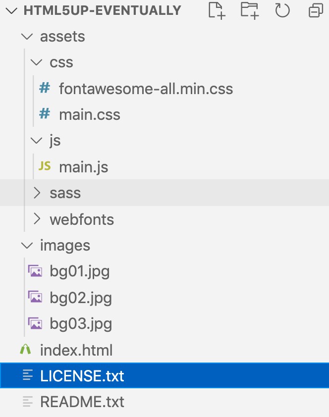Open bg03.jpg in the images folder
The image size is (329, 417).
point(80,324)
